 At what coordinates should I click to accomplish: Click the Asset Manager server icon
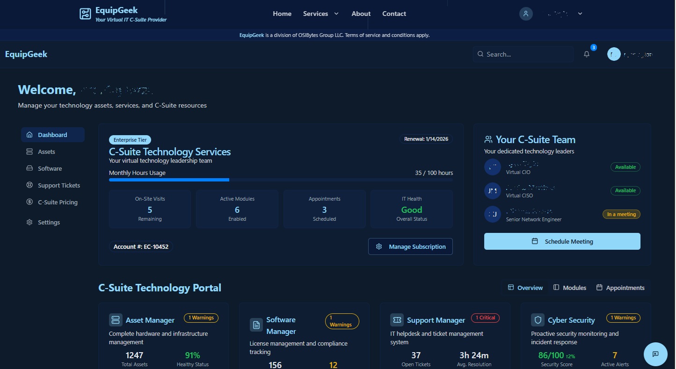116,320
